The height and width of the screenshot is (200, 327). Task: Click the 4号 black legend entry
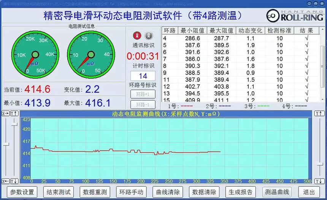click(x=294, y=106)
